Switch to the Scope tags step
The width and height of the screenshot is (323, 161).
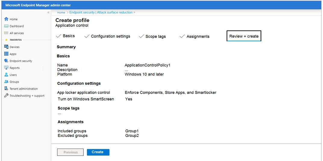pos(152,36)
